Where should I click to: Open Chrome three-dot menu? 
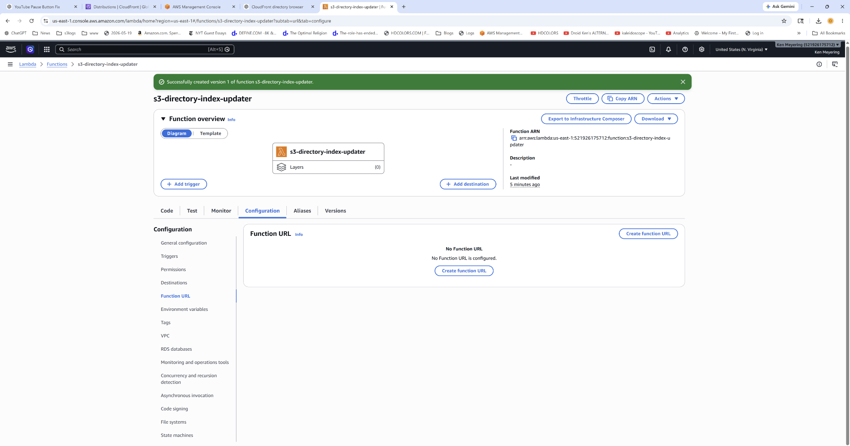843,21
